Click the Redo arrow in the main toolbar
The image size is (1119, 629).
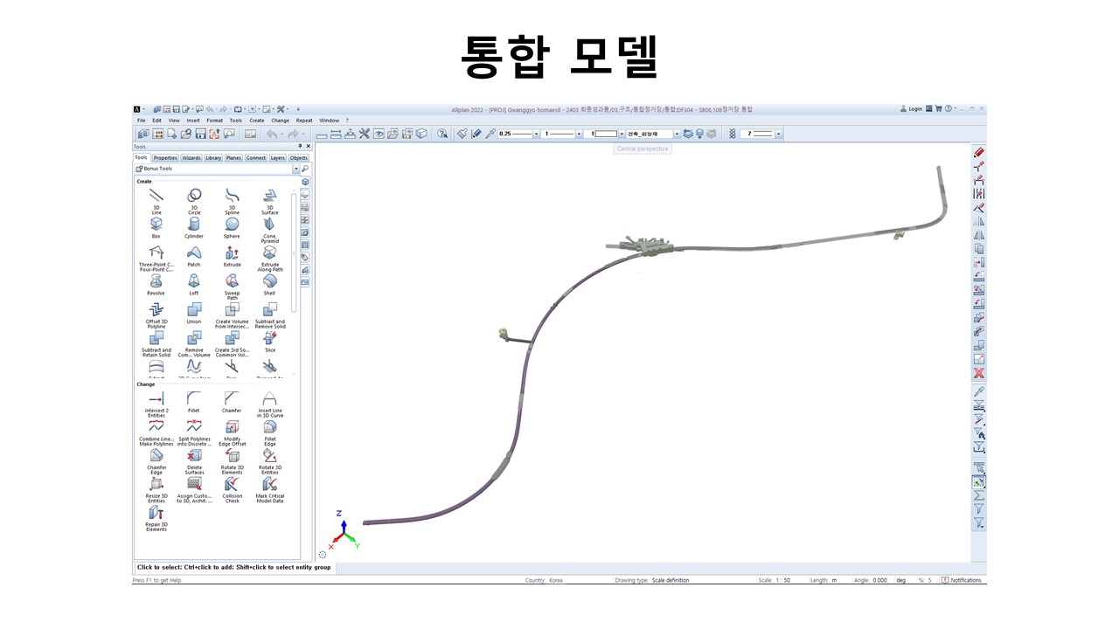[x=293, y=134]
